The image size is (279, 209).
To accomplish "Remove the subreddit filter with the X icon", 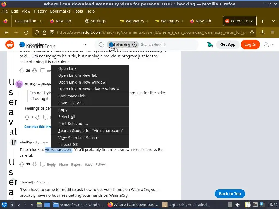I will click(135, 45).
